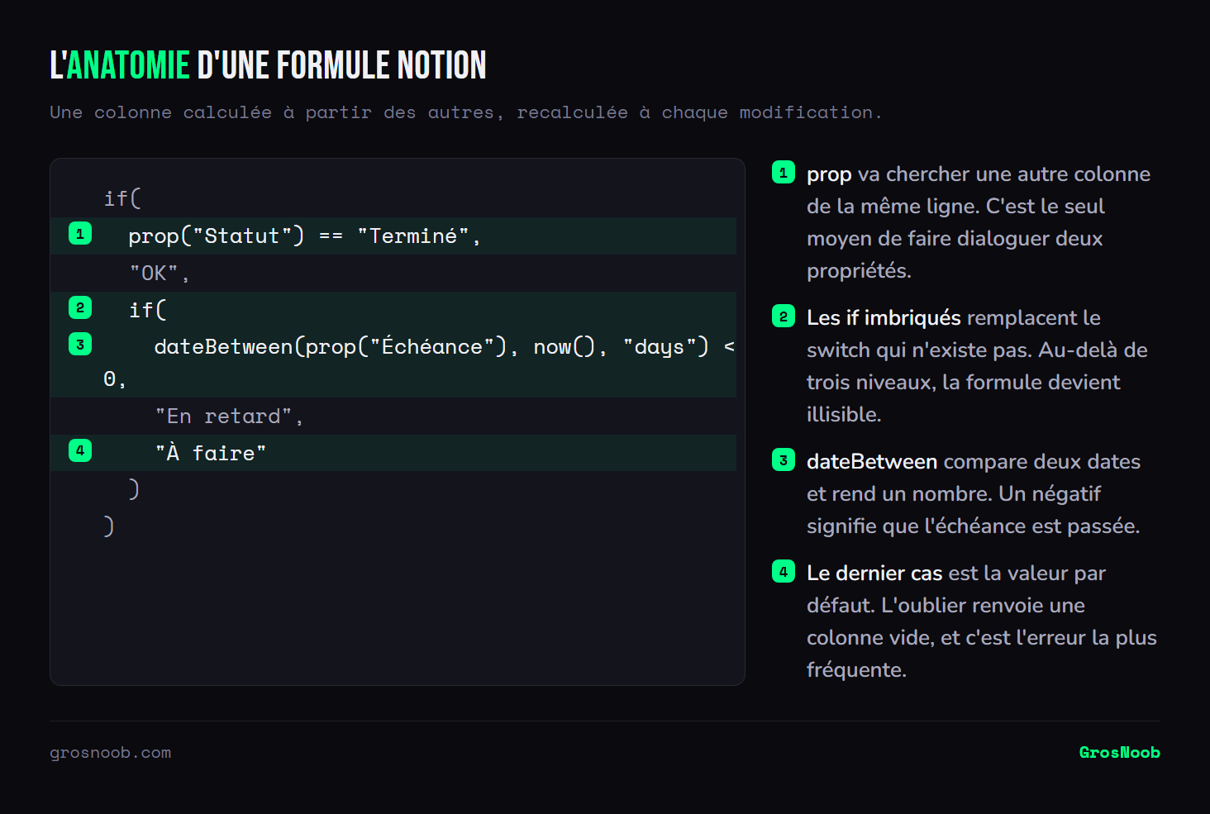Select the explanation starting "Les if imbriqués remplacent"
The width and height of the screenshot is (1210, 814).
(x=977, y=366)
